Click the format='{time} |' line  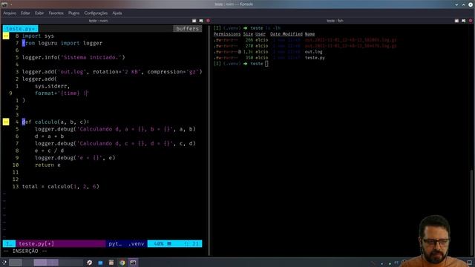pos(62,93)
